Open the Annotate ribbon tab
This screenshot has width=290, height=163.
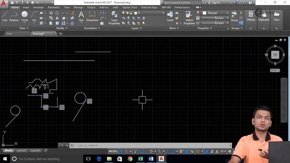(38, 7)
